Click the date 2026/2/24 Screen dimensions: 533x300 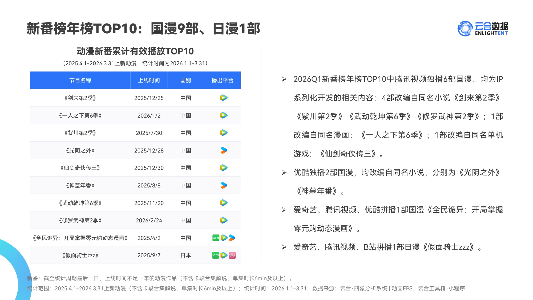coord(149,220)
